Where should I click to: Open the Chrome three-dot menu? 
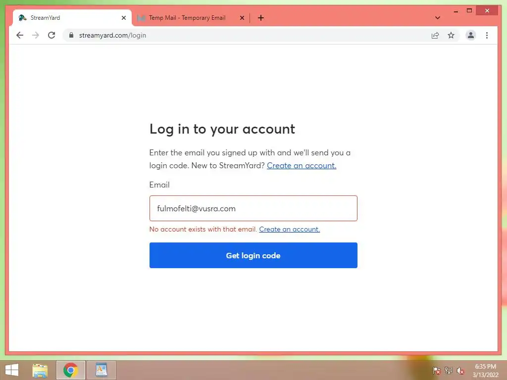pyautogui.click(x=487, y=35)
